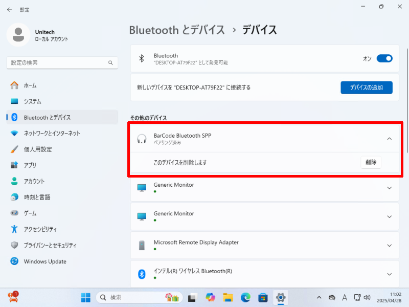
Task: Open Microsoft Store from the taskbar
Action: [x=263, y=297]
